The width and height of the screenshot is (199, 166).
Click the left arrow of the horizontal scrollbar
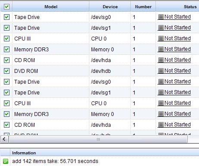point(4,139)
